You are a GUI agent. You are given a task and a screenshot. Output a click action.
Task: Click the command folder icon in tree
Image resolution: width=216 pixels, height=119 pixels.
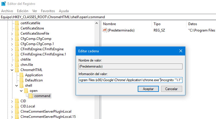click(x=31, y=96)
